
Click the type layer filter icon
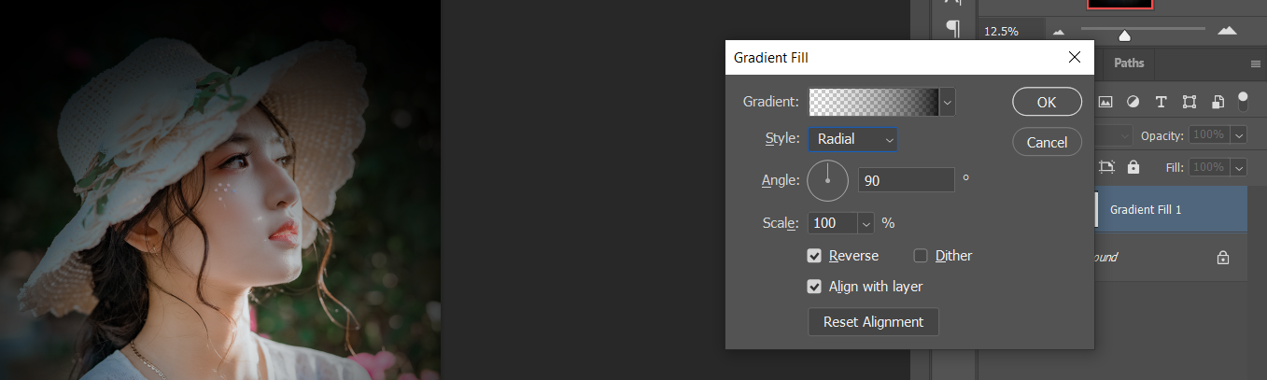(1161, 102)
